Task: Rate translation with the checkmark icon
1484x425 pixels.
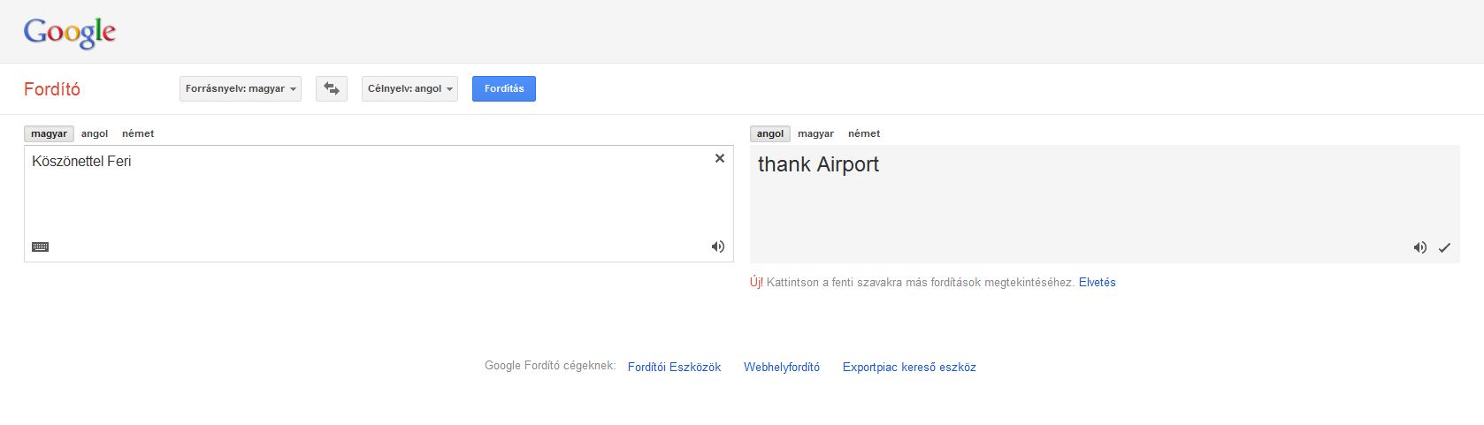Action: tap(1444, 247)
